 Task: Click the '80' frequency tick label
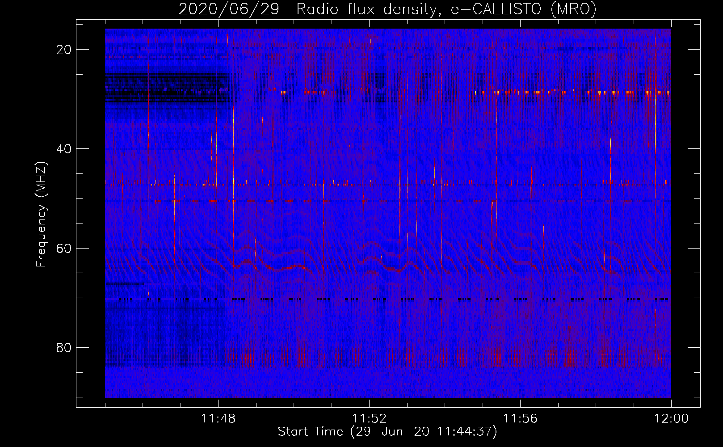point(64,347)
